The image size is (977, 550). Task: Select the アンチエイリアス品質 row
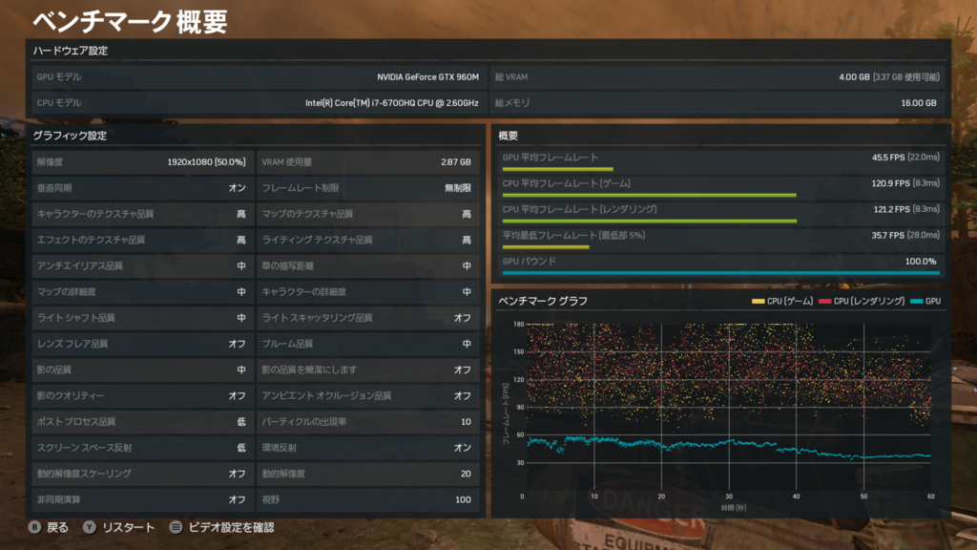(x=143, y=265)
